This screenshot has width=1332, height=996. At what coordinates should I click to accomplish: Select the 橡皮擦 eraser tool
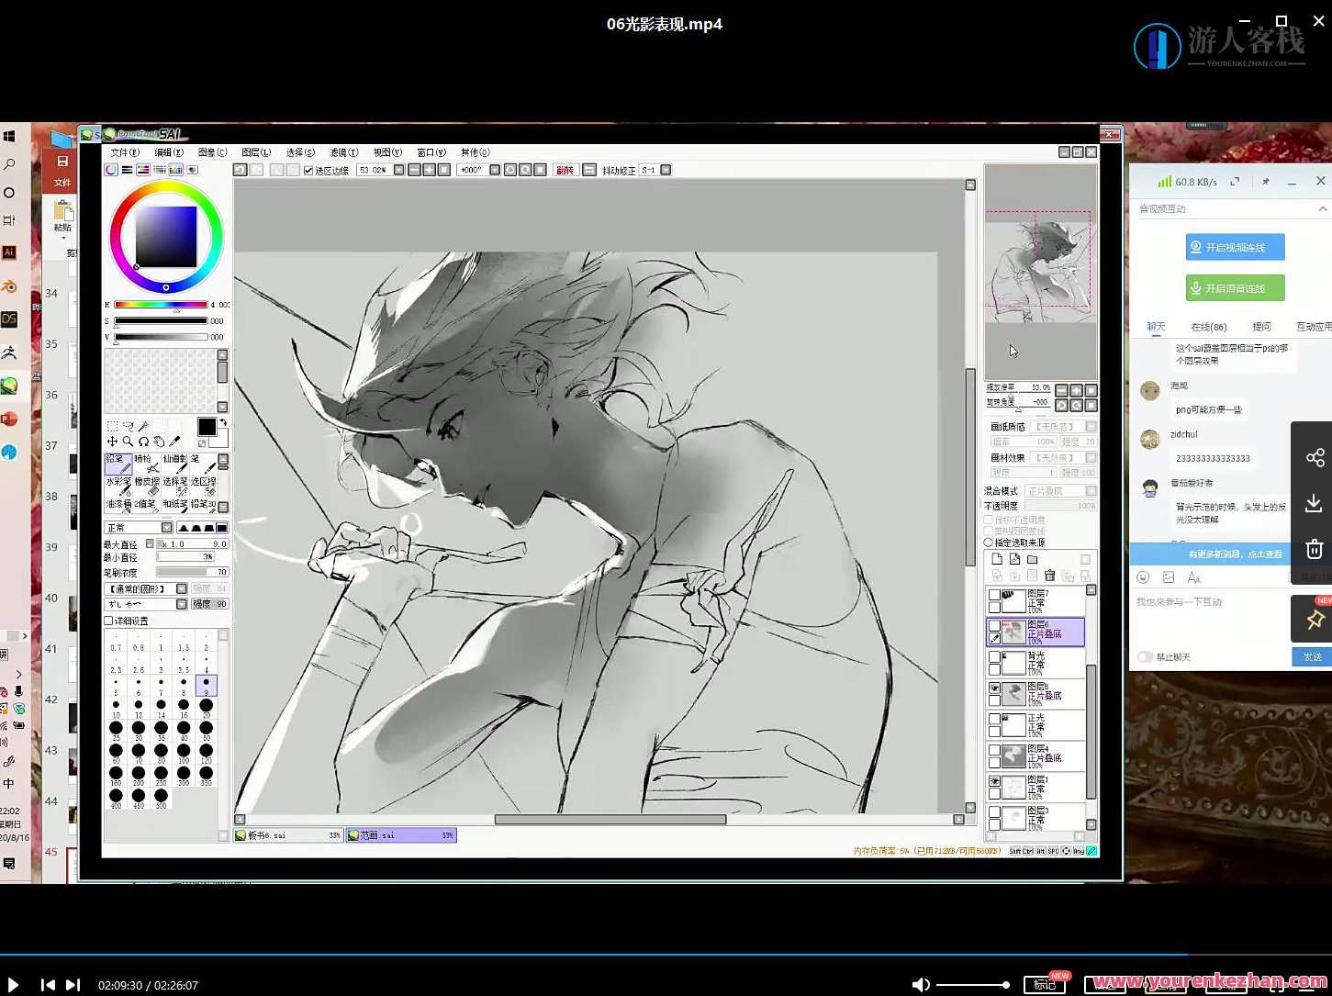[147, 486]
